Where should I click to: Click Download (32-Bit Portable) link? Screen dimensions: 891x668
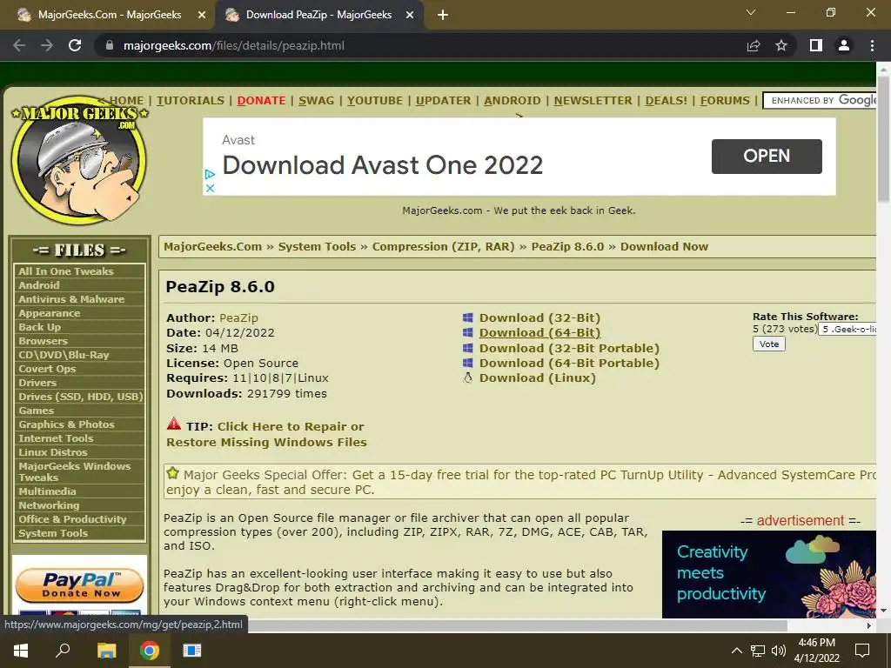569,348
